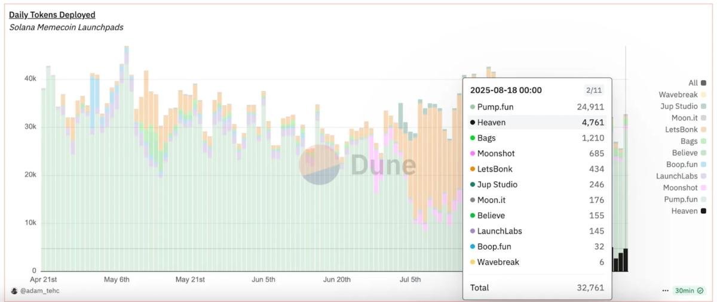Click the Moonshot legend icon
Screen dimensions: 717x302
703,188
